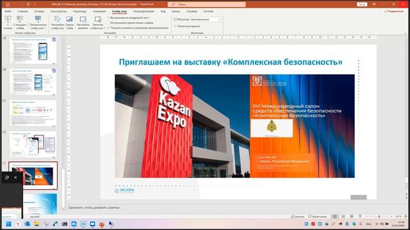Screen dimensions: 410x230
Task: Switch to Slide Sorter view icon
Action: point(343,217)
